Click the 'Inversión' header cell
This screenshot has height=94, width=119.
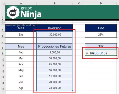55,28
